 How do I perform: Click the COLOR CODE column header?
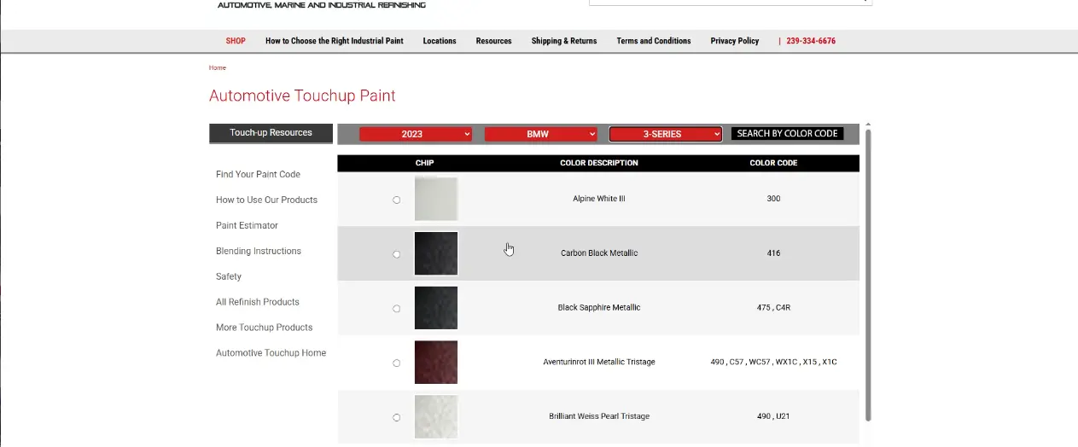(x=773, y=163)
